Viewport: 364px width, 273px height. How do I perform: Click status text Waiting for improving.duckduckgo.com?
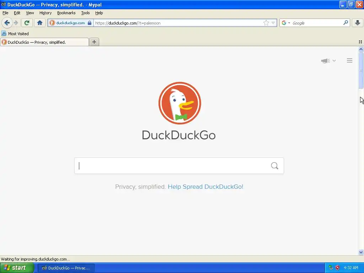point(35,259)
